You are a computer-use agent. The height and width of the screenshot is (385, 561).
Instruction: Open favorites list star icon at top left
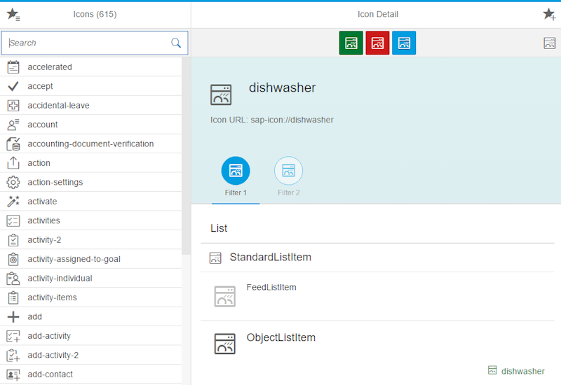(13, 14)
